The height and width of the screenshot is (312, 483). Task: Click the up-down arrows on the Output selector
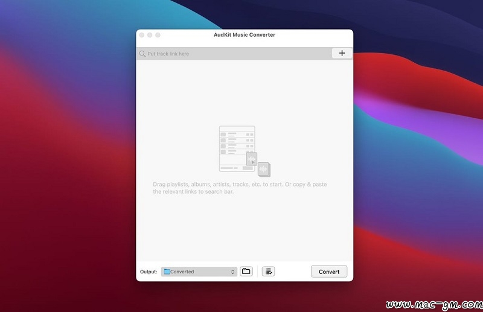tap(233, 272)
